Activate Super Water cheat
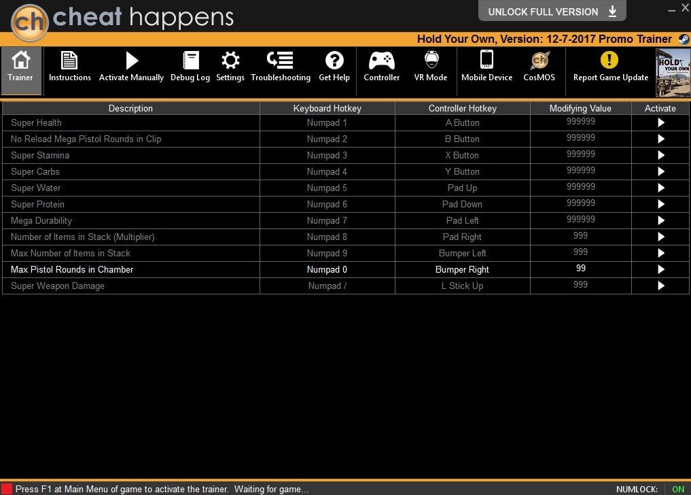The width and height of the screenshot is (691, 495). click(660, 188)
